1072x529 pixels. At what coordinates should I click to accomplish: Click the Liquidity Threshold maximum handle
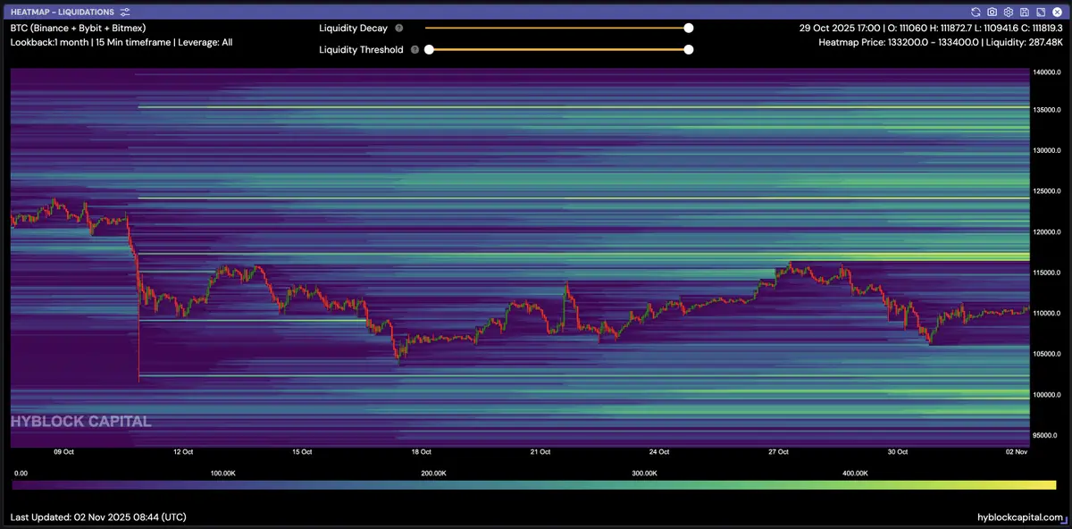689,49
